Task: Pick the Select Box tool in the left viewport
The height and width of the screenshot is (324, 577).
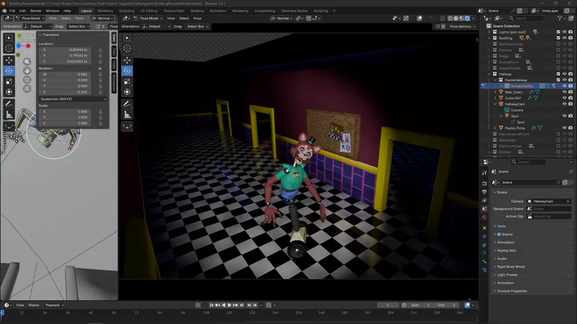Action: [x=9, y=38]
